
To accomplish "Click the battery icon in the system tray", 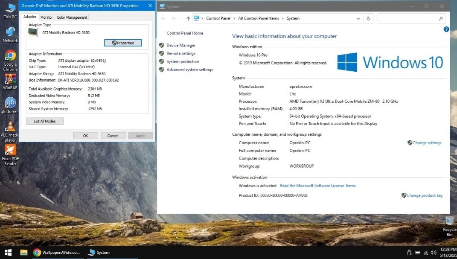I will click(417, 253).
